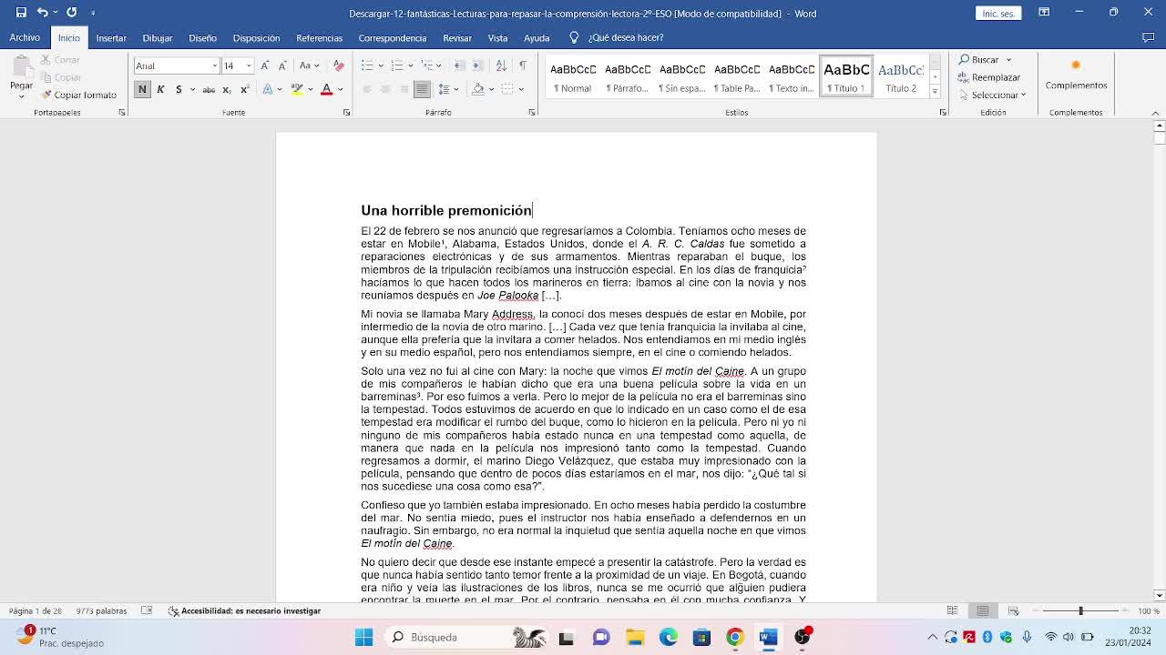
Task: Open ribbon display options in title bar
Action: 1044,13
